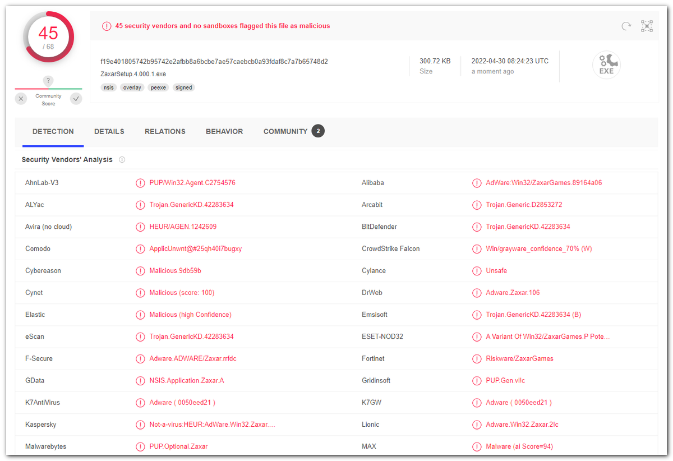Click BitDefender detection warning icon
This screenshot has height=461, width=673.
(477, 227)
